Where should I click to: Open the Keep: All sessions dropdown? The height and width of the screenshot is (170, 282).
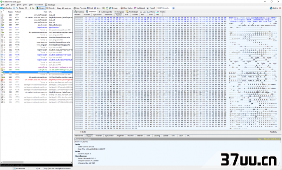(x=65, y=8)
